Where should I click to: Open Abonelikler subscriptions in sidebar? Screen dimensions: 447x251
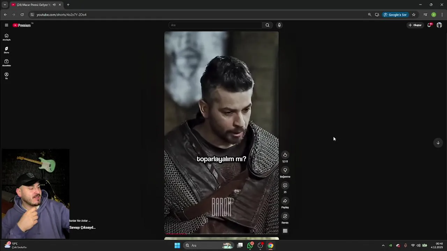coord(6,63)
